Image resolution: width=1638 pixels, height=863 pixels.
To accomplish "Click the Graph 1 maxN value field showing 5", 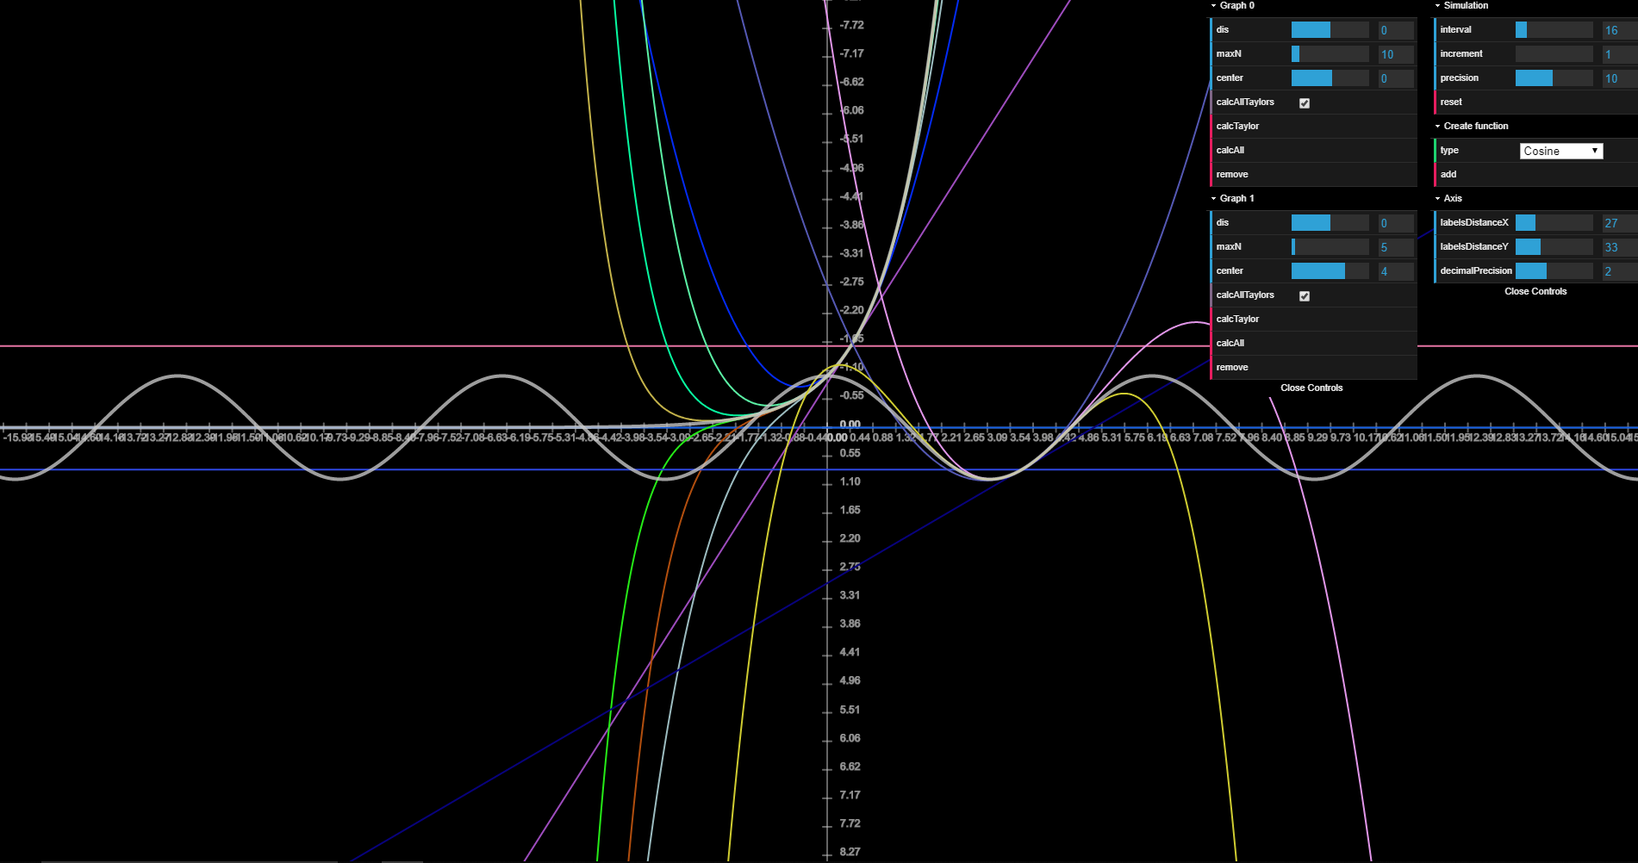I will click(1396, 247).
